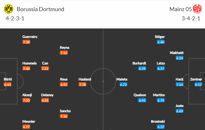The width and height of the screenshot is (205, 130).
Task: Click Hummels' 7.40 rating badge
Action: pos(26,69)
